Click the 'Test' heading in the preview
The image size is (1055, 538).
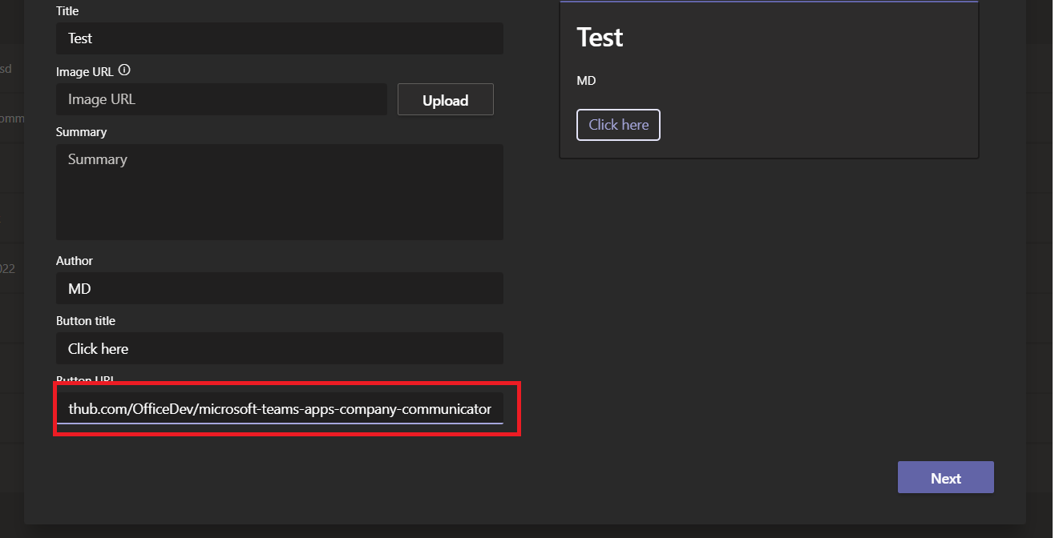click(x=600, y=37)
